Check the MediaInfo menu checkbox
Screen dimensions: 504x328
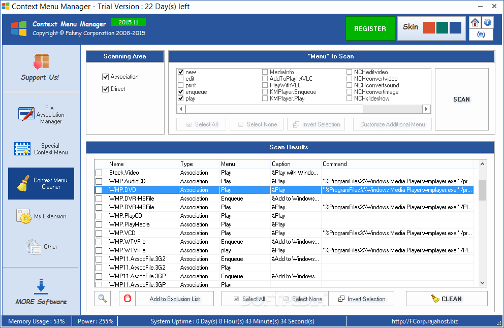tap(265, 72)
